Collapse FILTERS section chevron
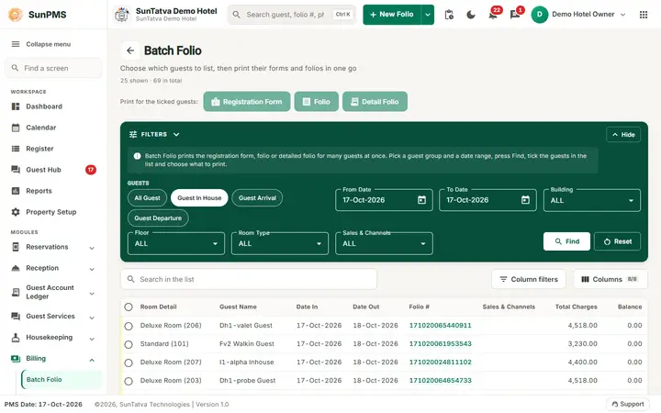This screenshot has height=413, width=661. (176, 134)
